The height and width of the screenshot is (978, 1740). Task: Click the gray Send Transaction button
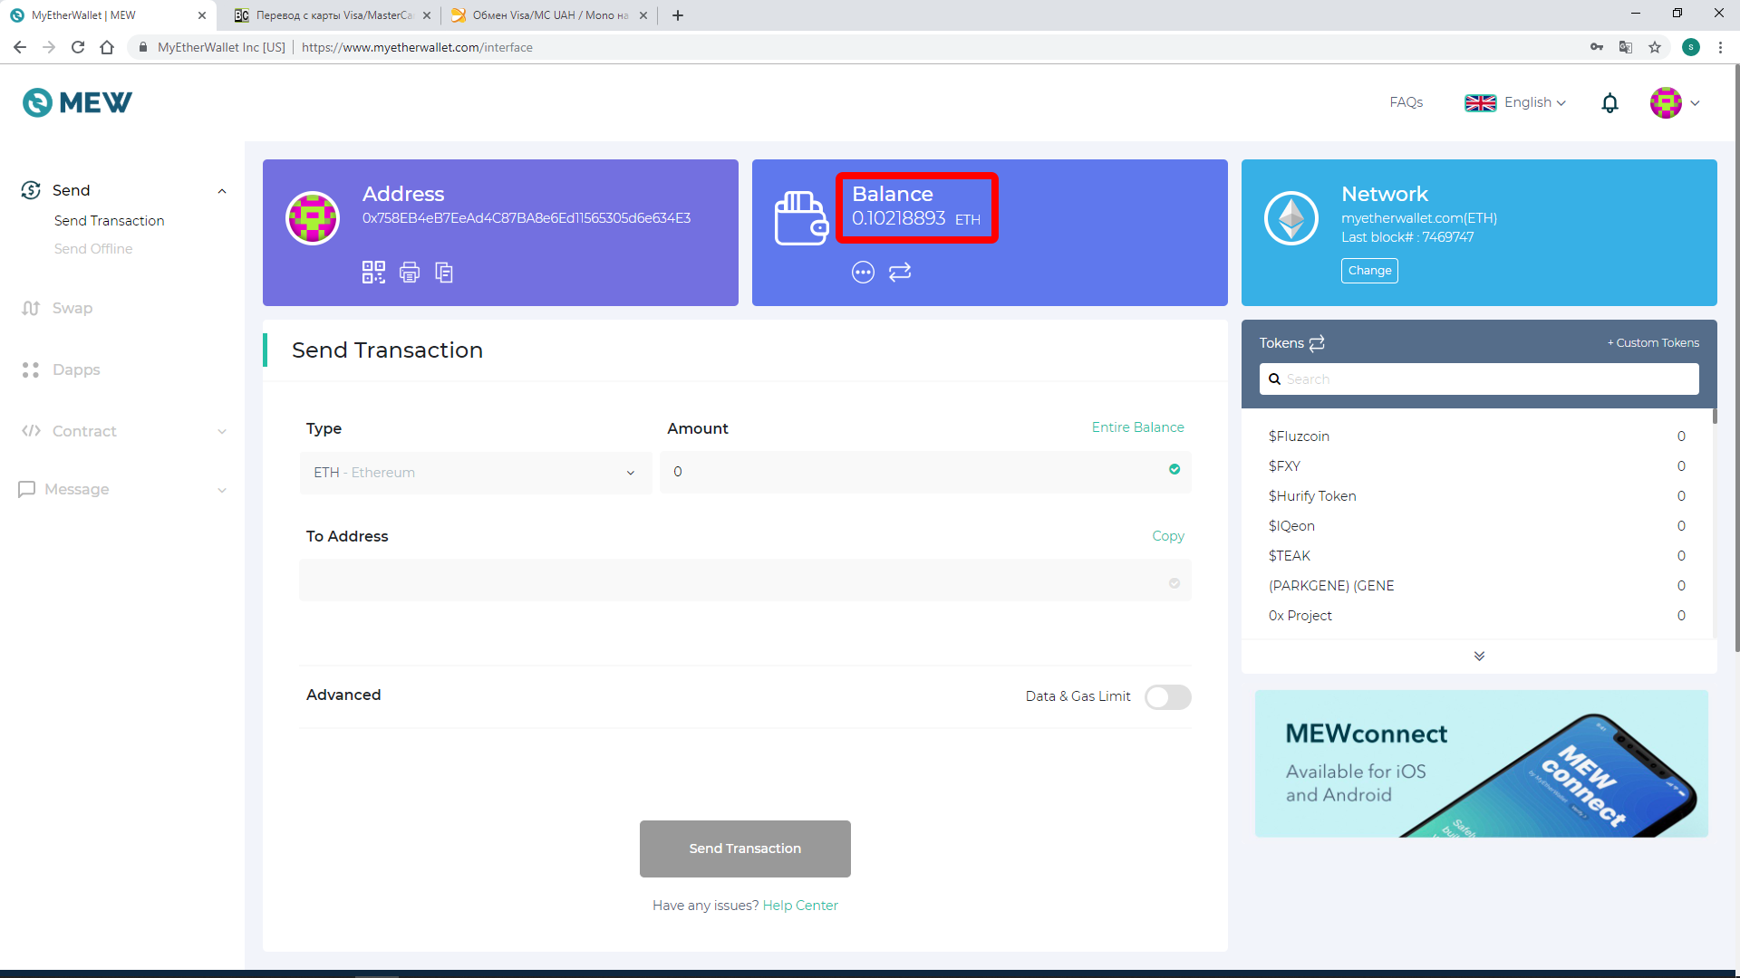click(745, 849)
